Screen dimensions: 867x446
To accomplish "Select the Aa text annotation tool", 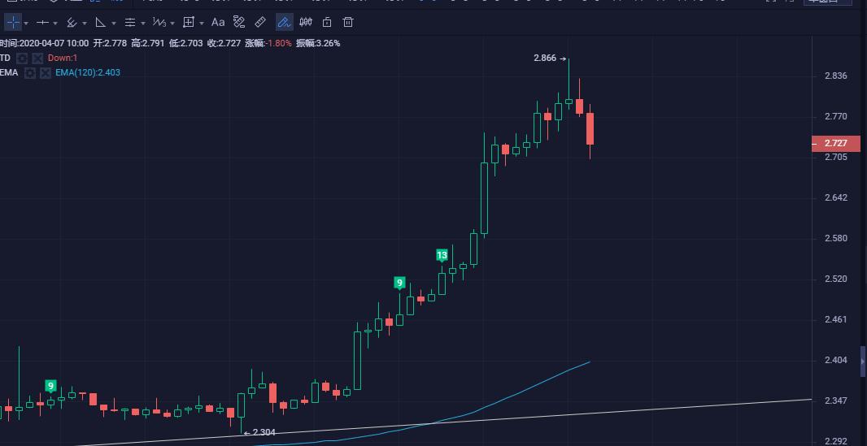I will [x=218, y=23].
